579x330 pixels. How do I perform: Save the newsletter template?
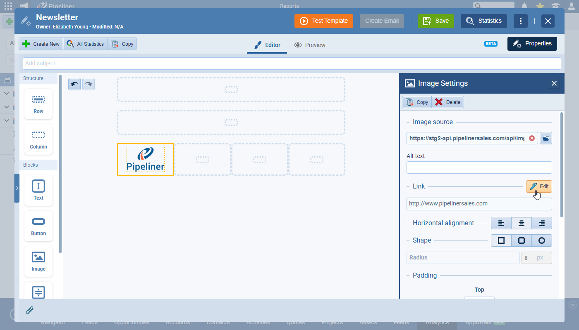point(435,21)
